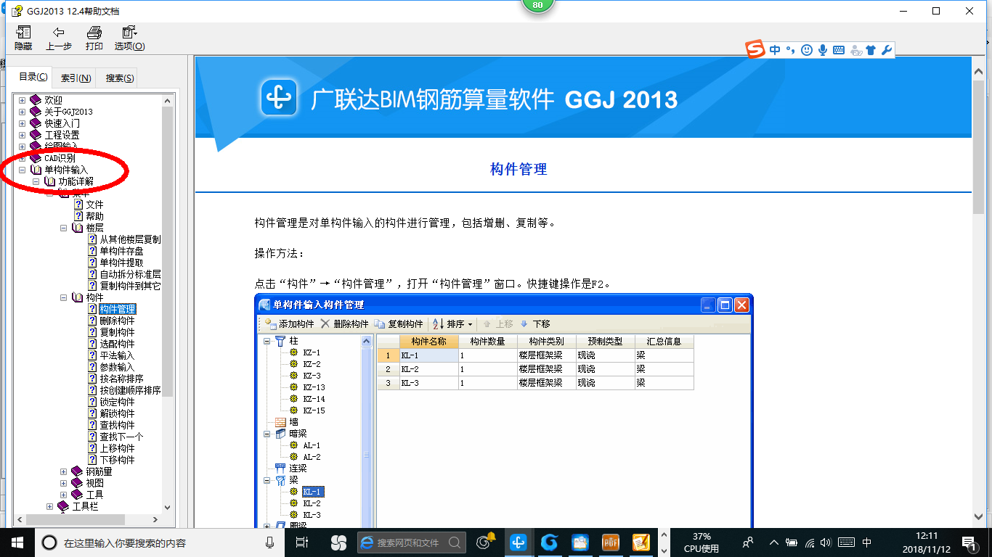The image size is (992, 557).
Task: Open the PDF app on the taskbar
Action: [611, 542]
